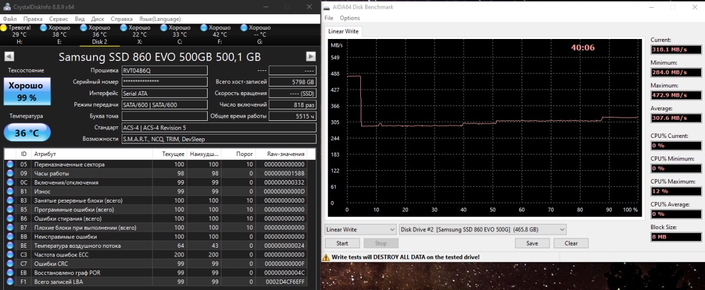
Task: Click the Raw-значения column header
Action: click(284, 154)
